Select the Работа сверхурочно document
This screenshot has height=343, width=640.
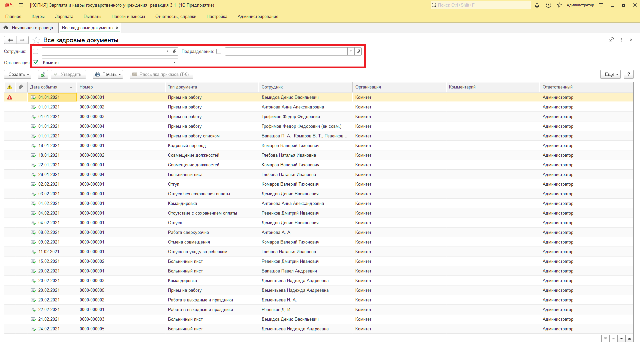pos(319,233)
